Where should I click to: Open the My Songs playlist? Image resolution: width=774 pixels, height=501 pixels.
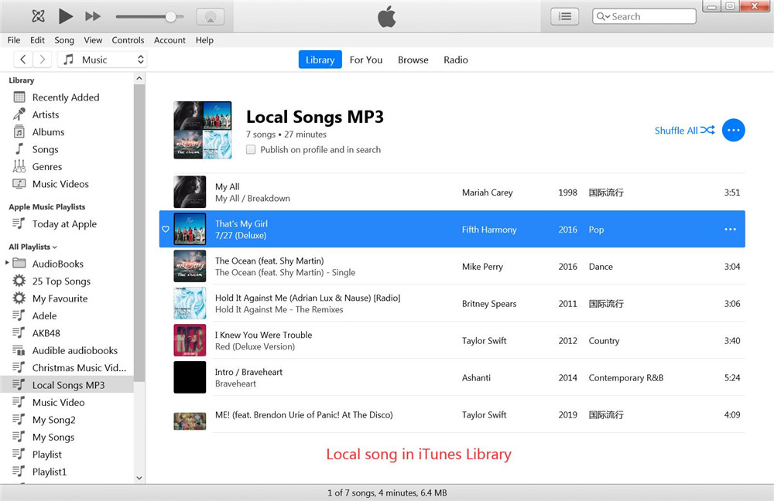pyautogui.click(x=53, y=437)
